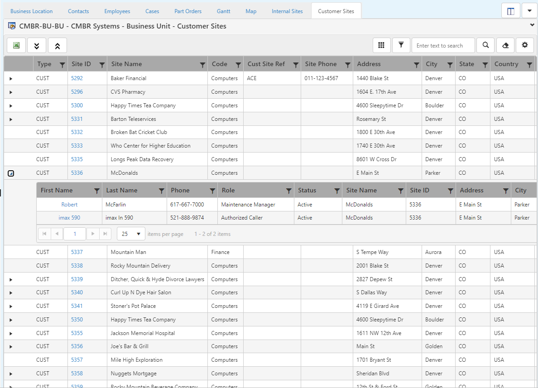
Task: Open the items per page dropdown
Action: (x=131, y=234)
